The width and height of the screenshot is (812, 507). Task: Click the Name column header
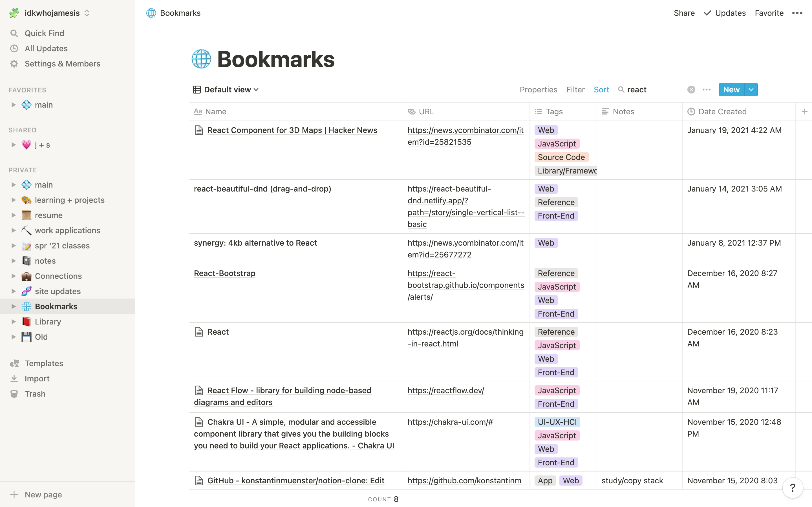tap(296, 112)
